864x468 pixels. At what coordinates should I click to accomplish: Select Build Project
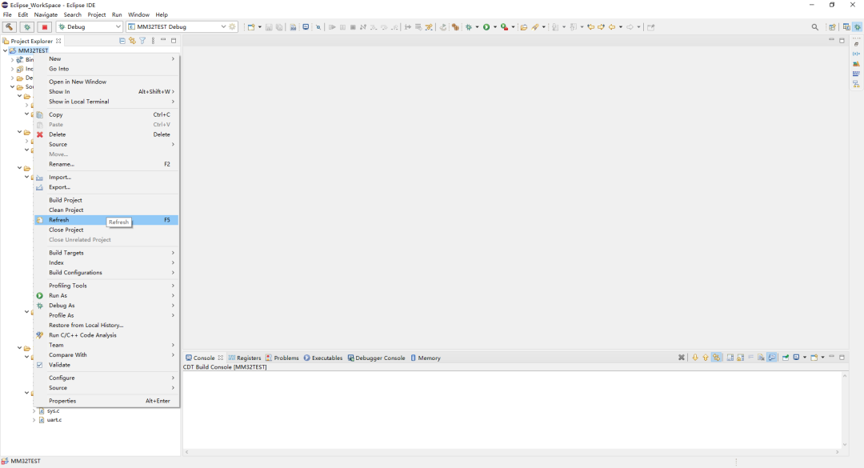point(107,200)
